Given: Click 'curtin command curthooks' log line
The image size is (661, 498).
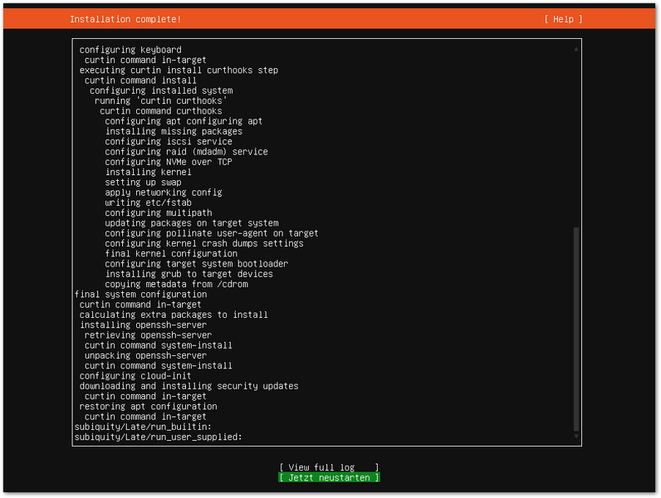Looking at the screenshot, I should click(161, 111).
